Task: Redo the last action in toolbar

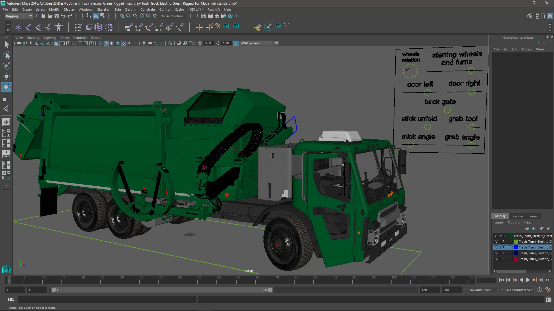Action: 70,16
